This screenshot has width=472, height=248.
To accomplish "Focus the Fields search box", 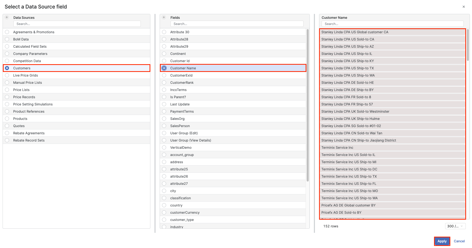I will click(237, 24).
